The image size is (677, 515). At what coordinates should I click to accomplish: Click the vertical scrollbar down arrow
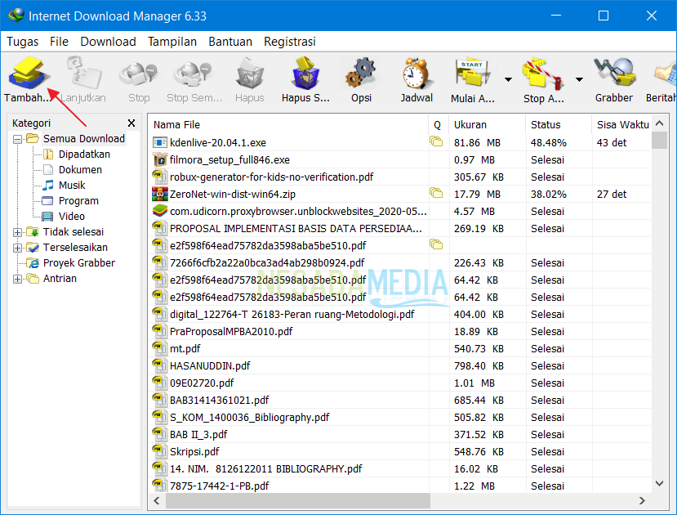[x=659, y=483]
